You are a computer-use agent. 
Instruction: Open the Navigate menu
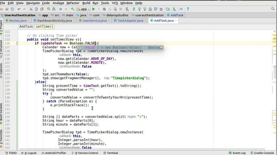point(33,3)
